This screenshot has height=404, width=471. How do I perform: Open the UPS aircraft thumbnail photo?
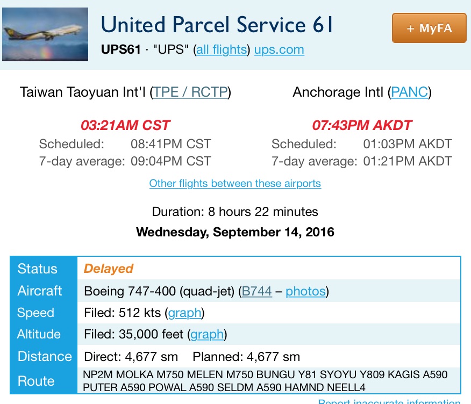click(45, 34)
